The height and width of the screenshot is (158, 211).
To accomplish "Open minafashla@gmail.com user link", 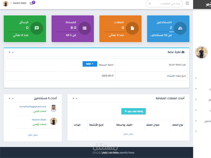I will 33,107.
